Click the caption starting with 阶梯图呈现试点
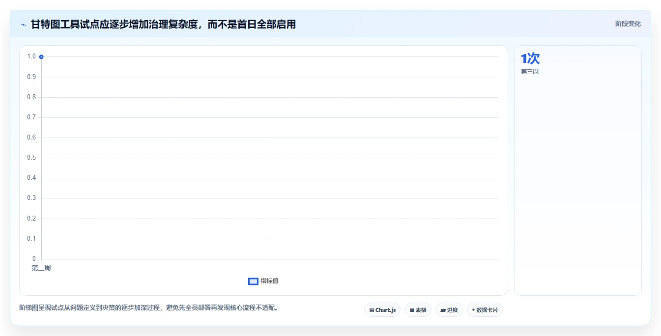Screen dimensions: 661x336 click(149, 308)
